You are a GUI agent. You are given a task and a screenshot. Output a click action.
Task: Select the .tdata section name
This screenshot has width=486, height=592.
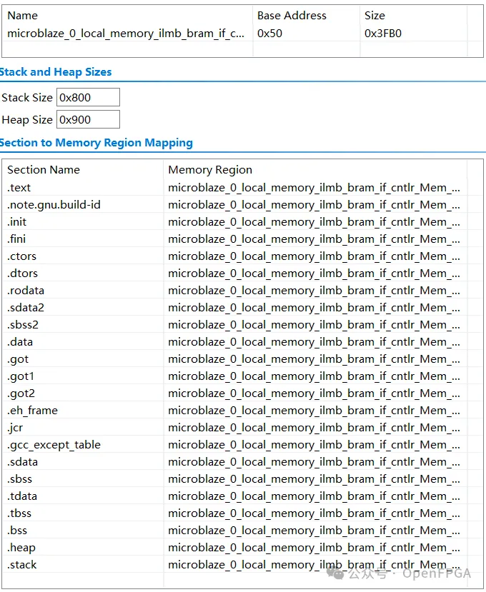point(22,496)
